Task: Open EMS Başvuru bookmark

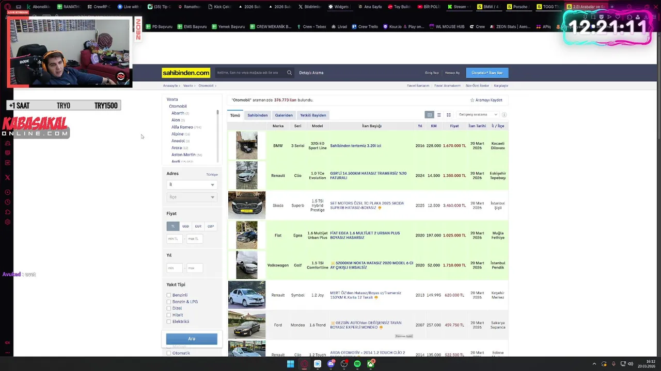Action: [192, 27]
